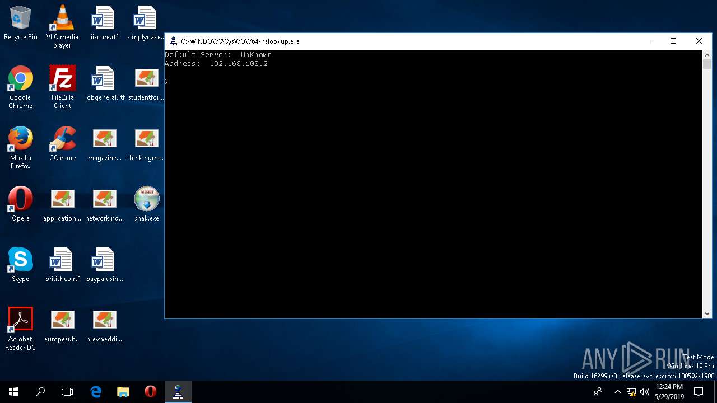
Task: Select the shak.exe installer icon
Action: click(146, 205)
